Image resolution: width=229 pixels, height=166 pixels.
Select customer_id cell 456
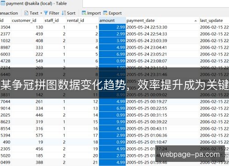click(x=27, y=149)
